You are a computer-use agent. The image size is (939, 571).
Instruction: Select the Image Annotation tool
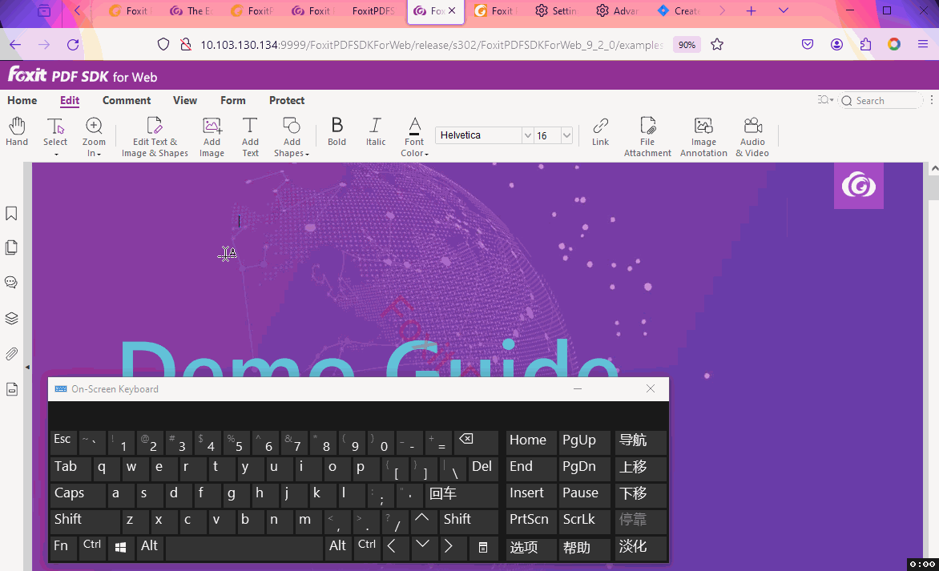pos(703,136)
